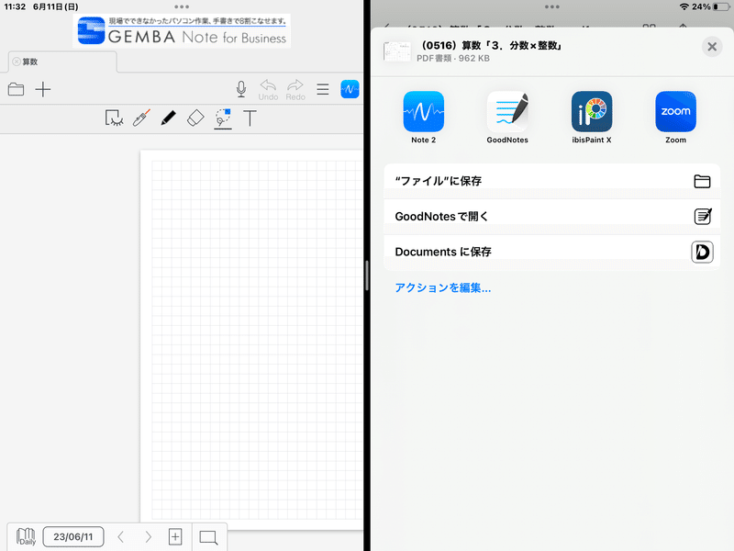Share PDF to ibisPaint X app

click(592, 118)
